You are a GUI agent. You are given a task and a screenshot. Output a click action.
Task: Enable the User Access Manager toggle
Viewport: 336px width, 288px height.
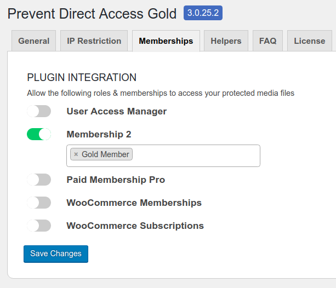pyautogui.click(x=39, y=111)
